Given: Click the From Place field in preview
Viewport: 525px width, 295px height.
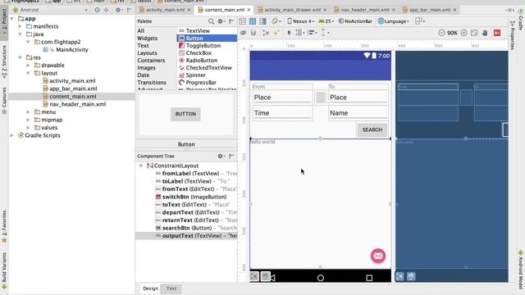Looking at the screenshot, I should 282,98.
